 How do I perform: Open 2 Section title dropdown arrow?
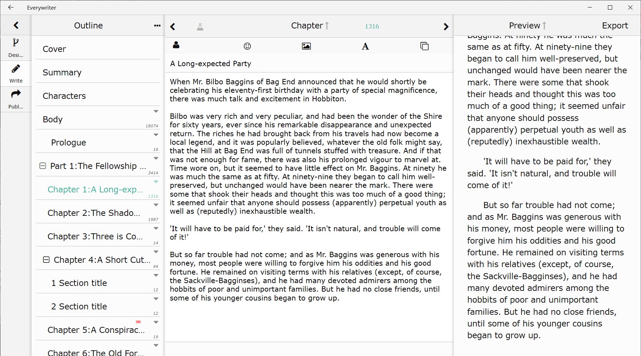(x=156, y=299)
